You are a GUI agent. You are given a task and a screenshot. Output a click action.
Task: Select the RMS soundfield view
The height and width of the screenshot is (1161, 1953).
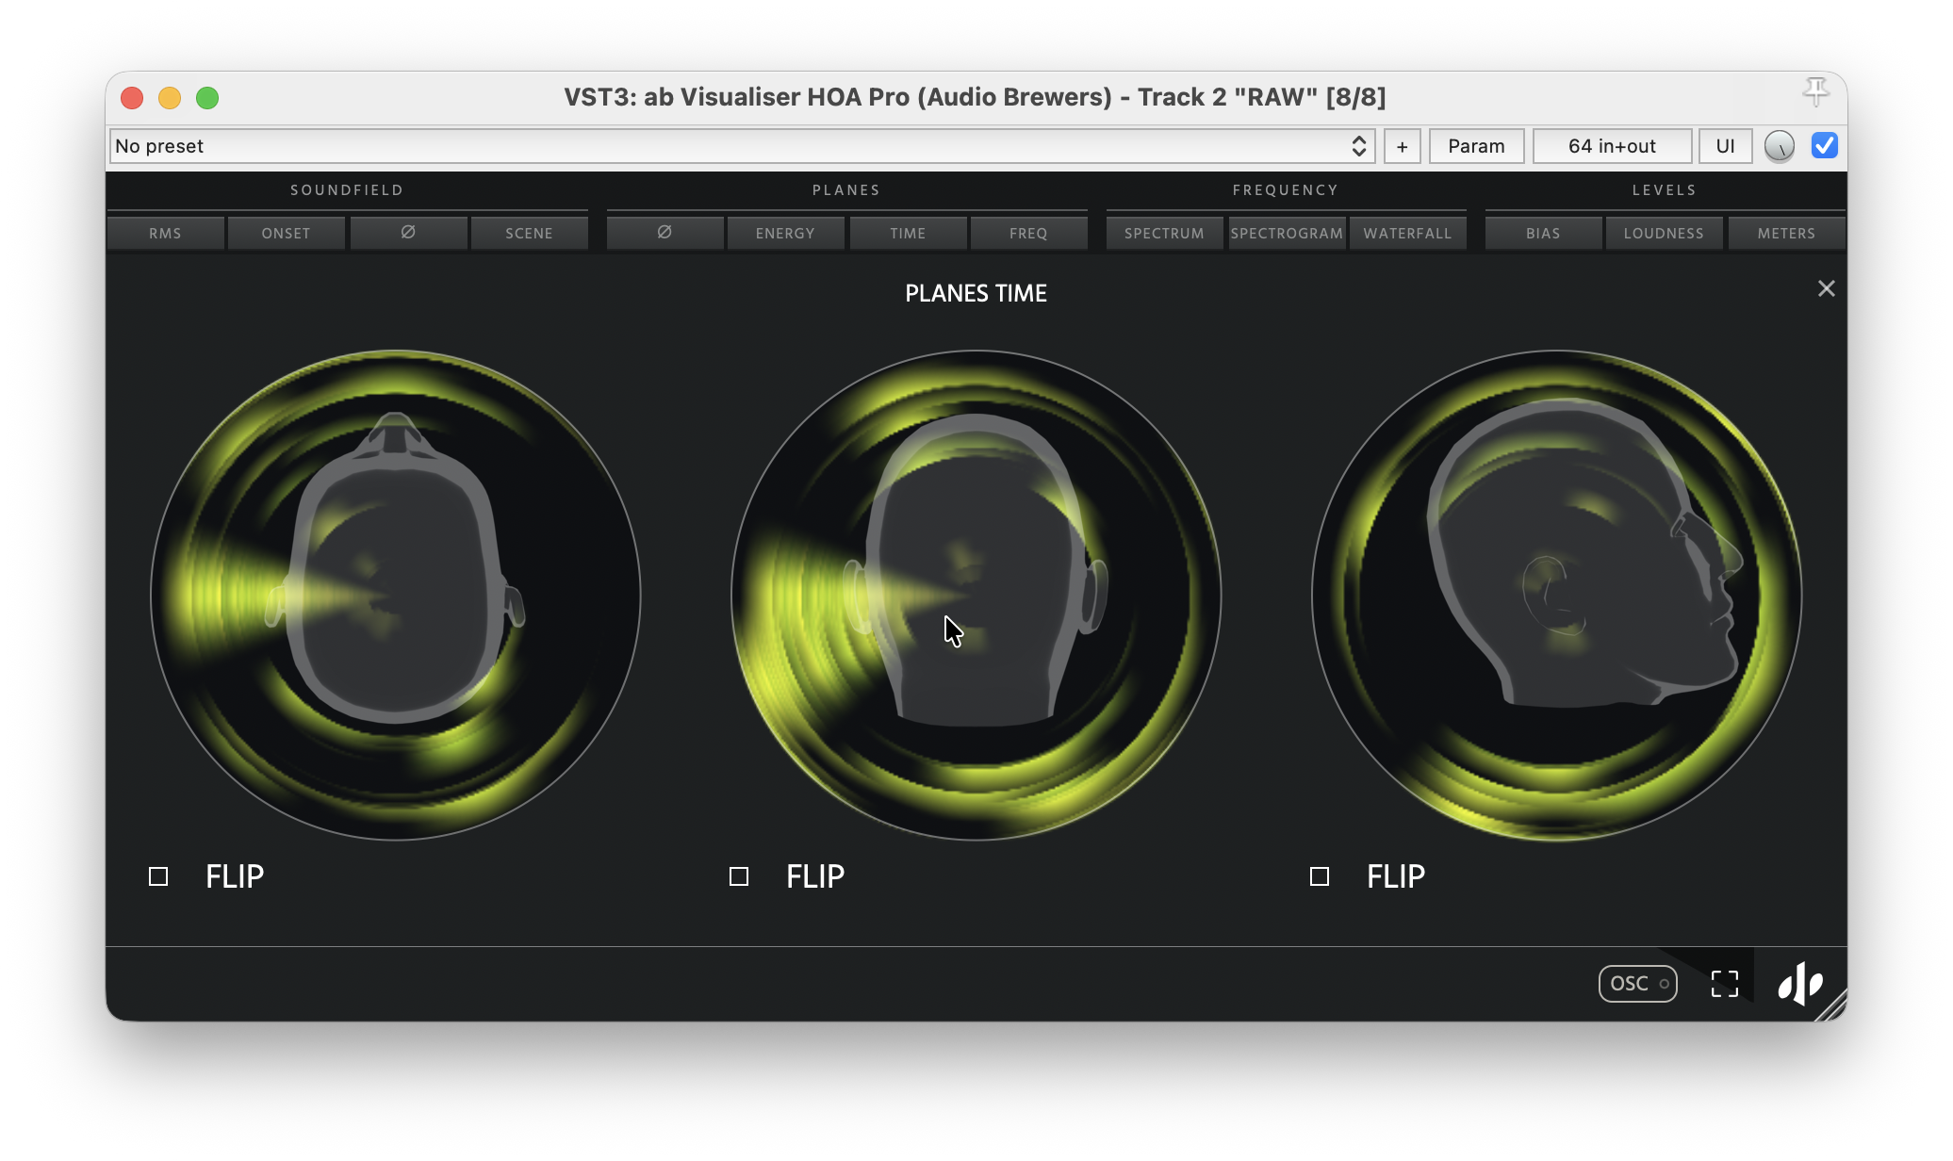166,233
